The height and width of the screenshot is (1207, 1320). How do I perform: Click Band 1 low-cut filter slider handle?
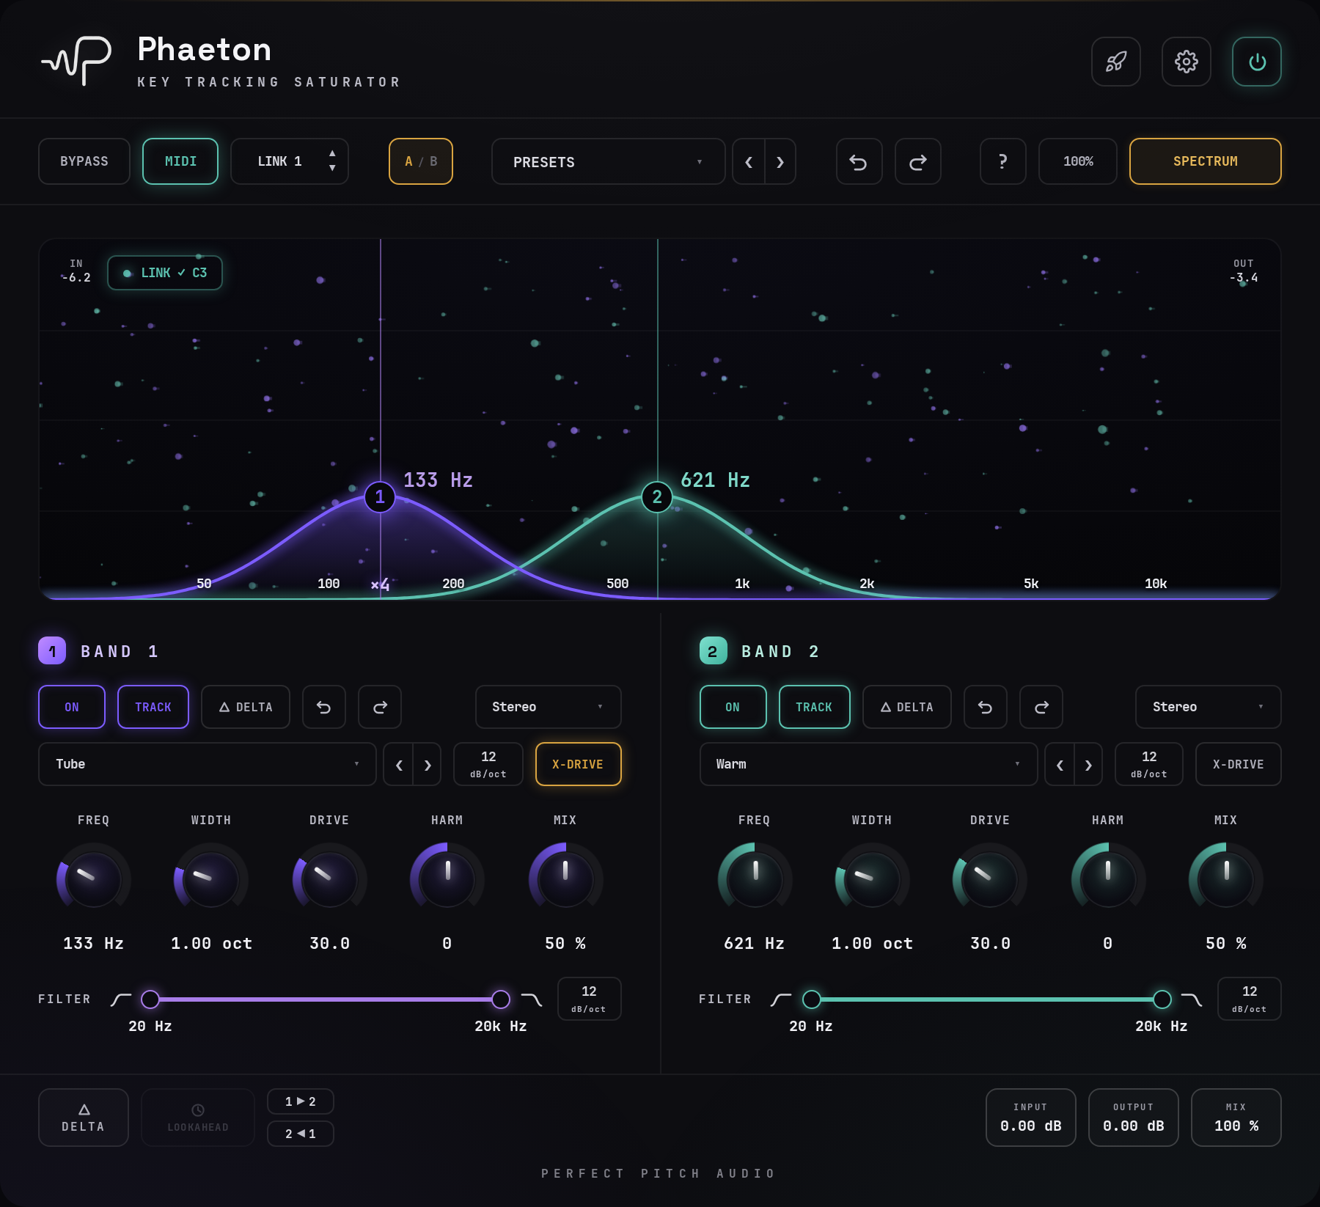pyautogui.click(x=150, y=999)
